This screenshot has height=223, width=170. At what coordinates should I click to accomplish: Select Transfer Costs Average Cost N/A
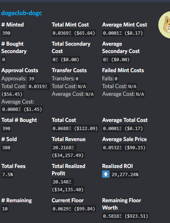pyautogui.click(x=89, y=94)
